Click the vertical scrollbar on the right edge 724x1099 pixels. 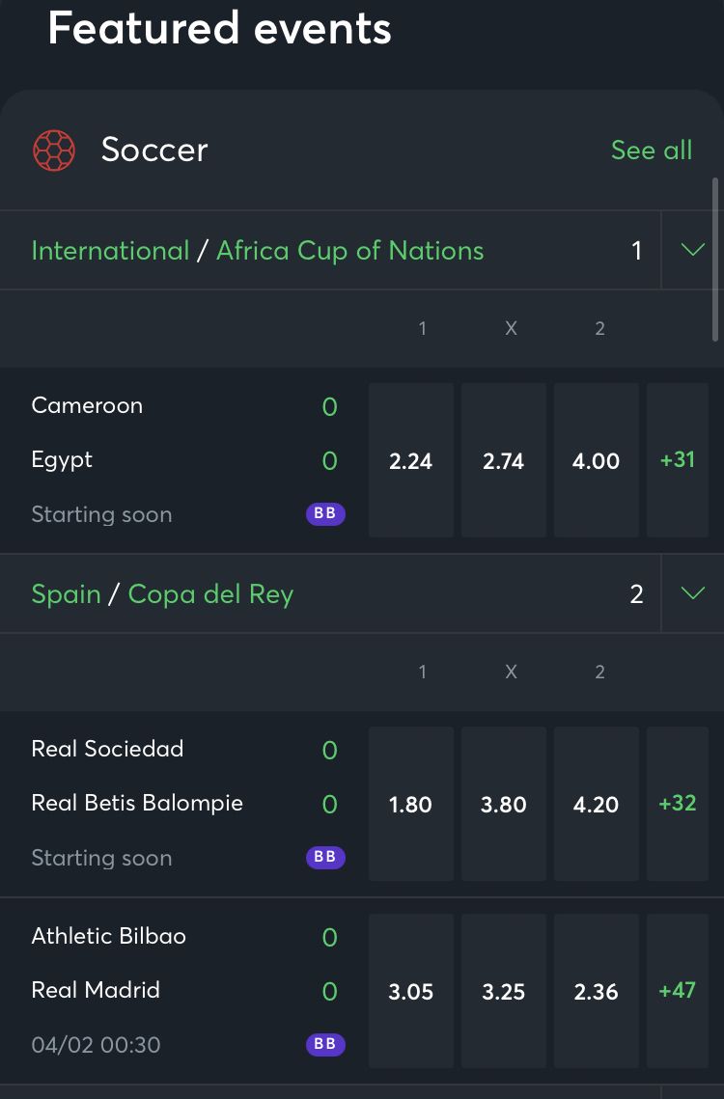pyautogui.click(x=715, y=260)
